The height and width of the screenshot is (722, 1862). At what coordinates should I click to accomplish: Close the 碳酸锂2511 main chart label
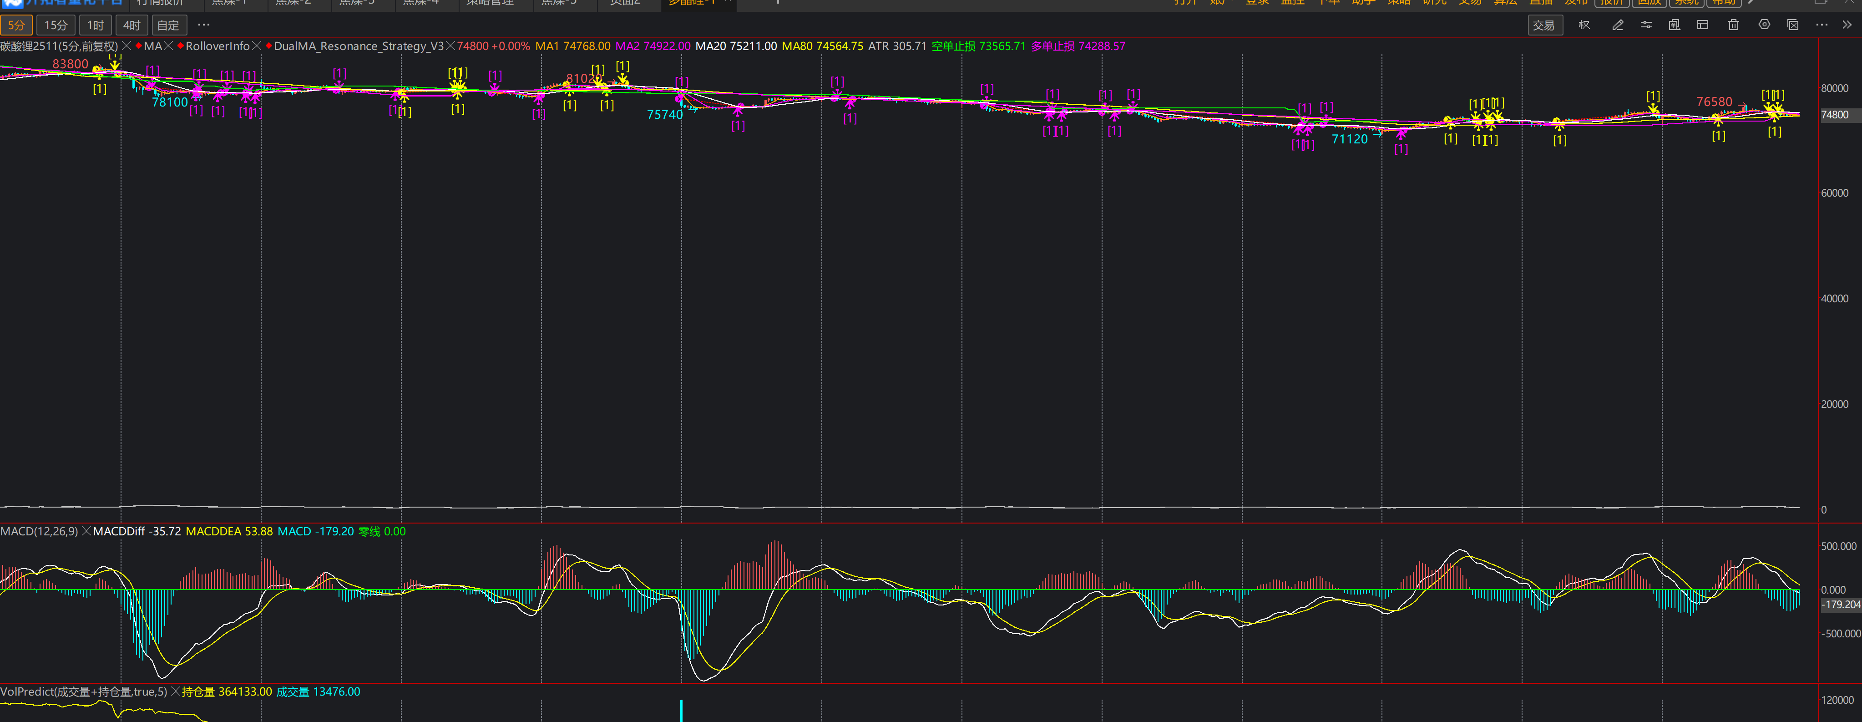point(126,46)
